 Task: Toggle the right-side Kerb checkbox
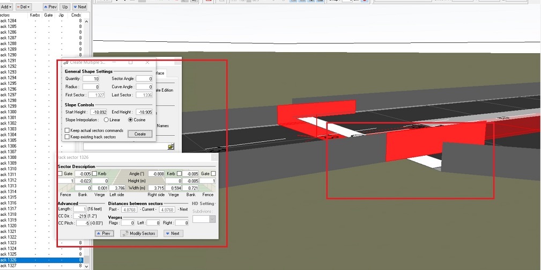180,174
